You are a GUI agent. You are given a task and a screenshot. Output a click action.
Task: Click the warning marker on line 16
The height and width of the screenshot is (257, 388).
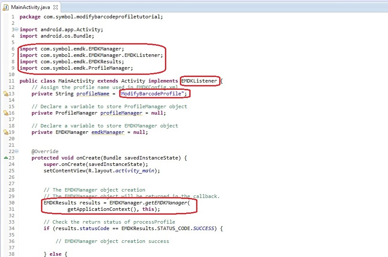coord(6,113)
